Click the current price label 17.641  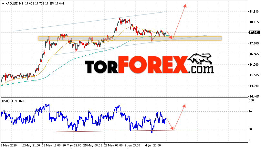click(254, 33)
